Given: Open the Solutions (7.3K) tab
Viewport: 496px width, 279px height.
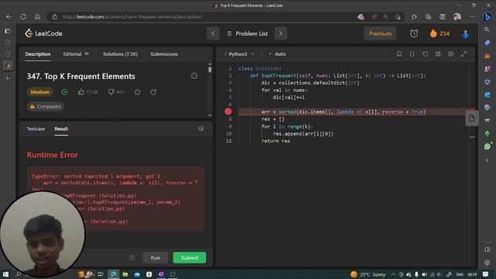Looking at the screenshot, I should 120,54.
